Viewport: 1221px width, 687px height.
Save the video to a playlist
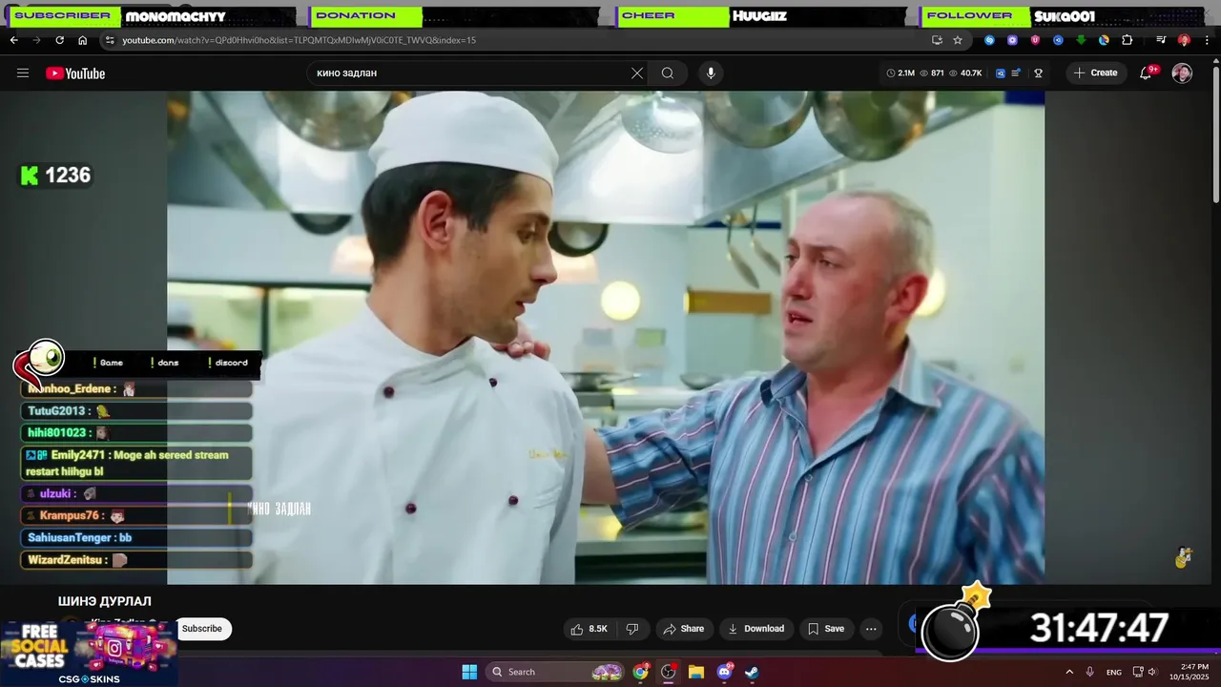[826, 629]
